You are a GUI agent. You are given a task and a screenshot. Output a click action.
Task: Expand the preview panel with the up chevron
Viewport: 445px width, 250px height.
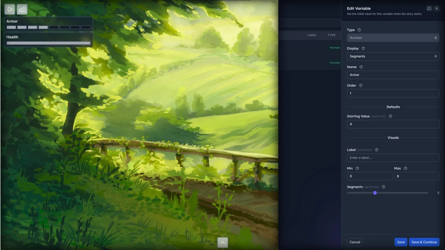(223, 242)
